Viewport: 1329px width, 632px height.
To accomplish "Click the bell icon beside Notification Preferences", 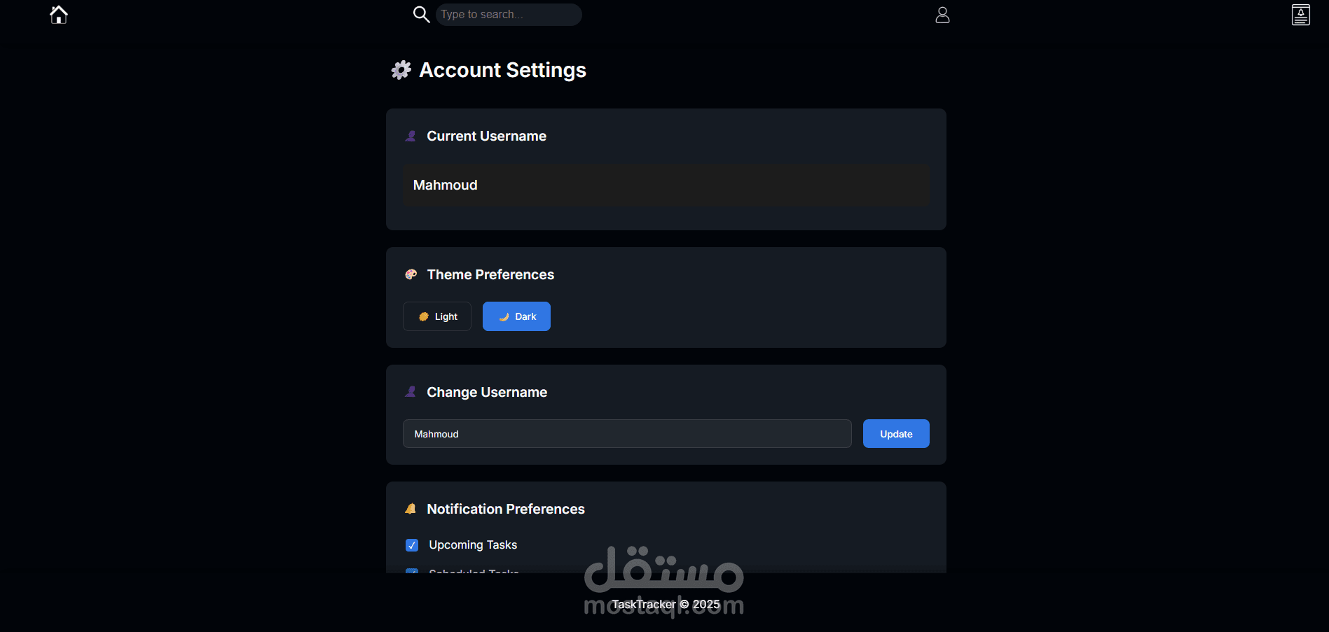I will 411,509.
